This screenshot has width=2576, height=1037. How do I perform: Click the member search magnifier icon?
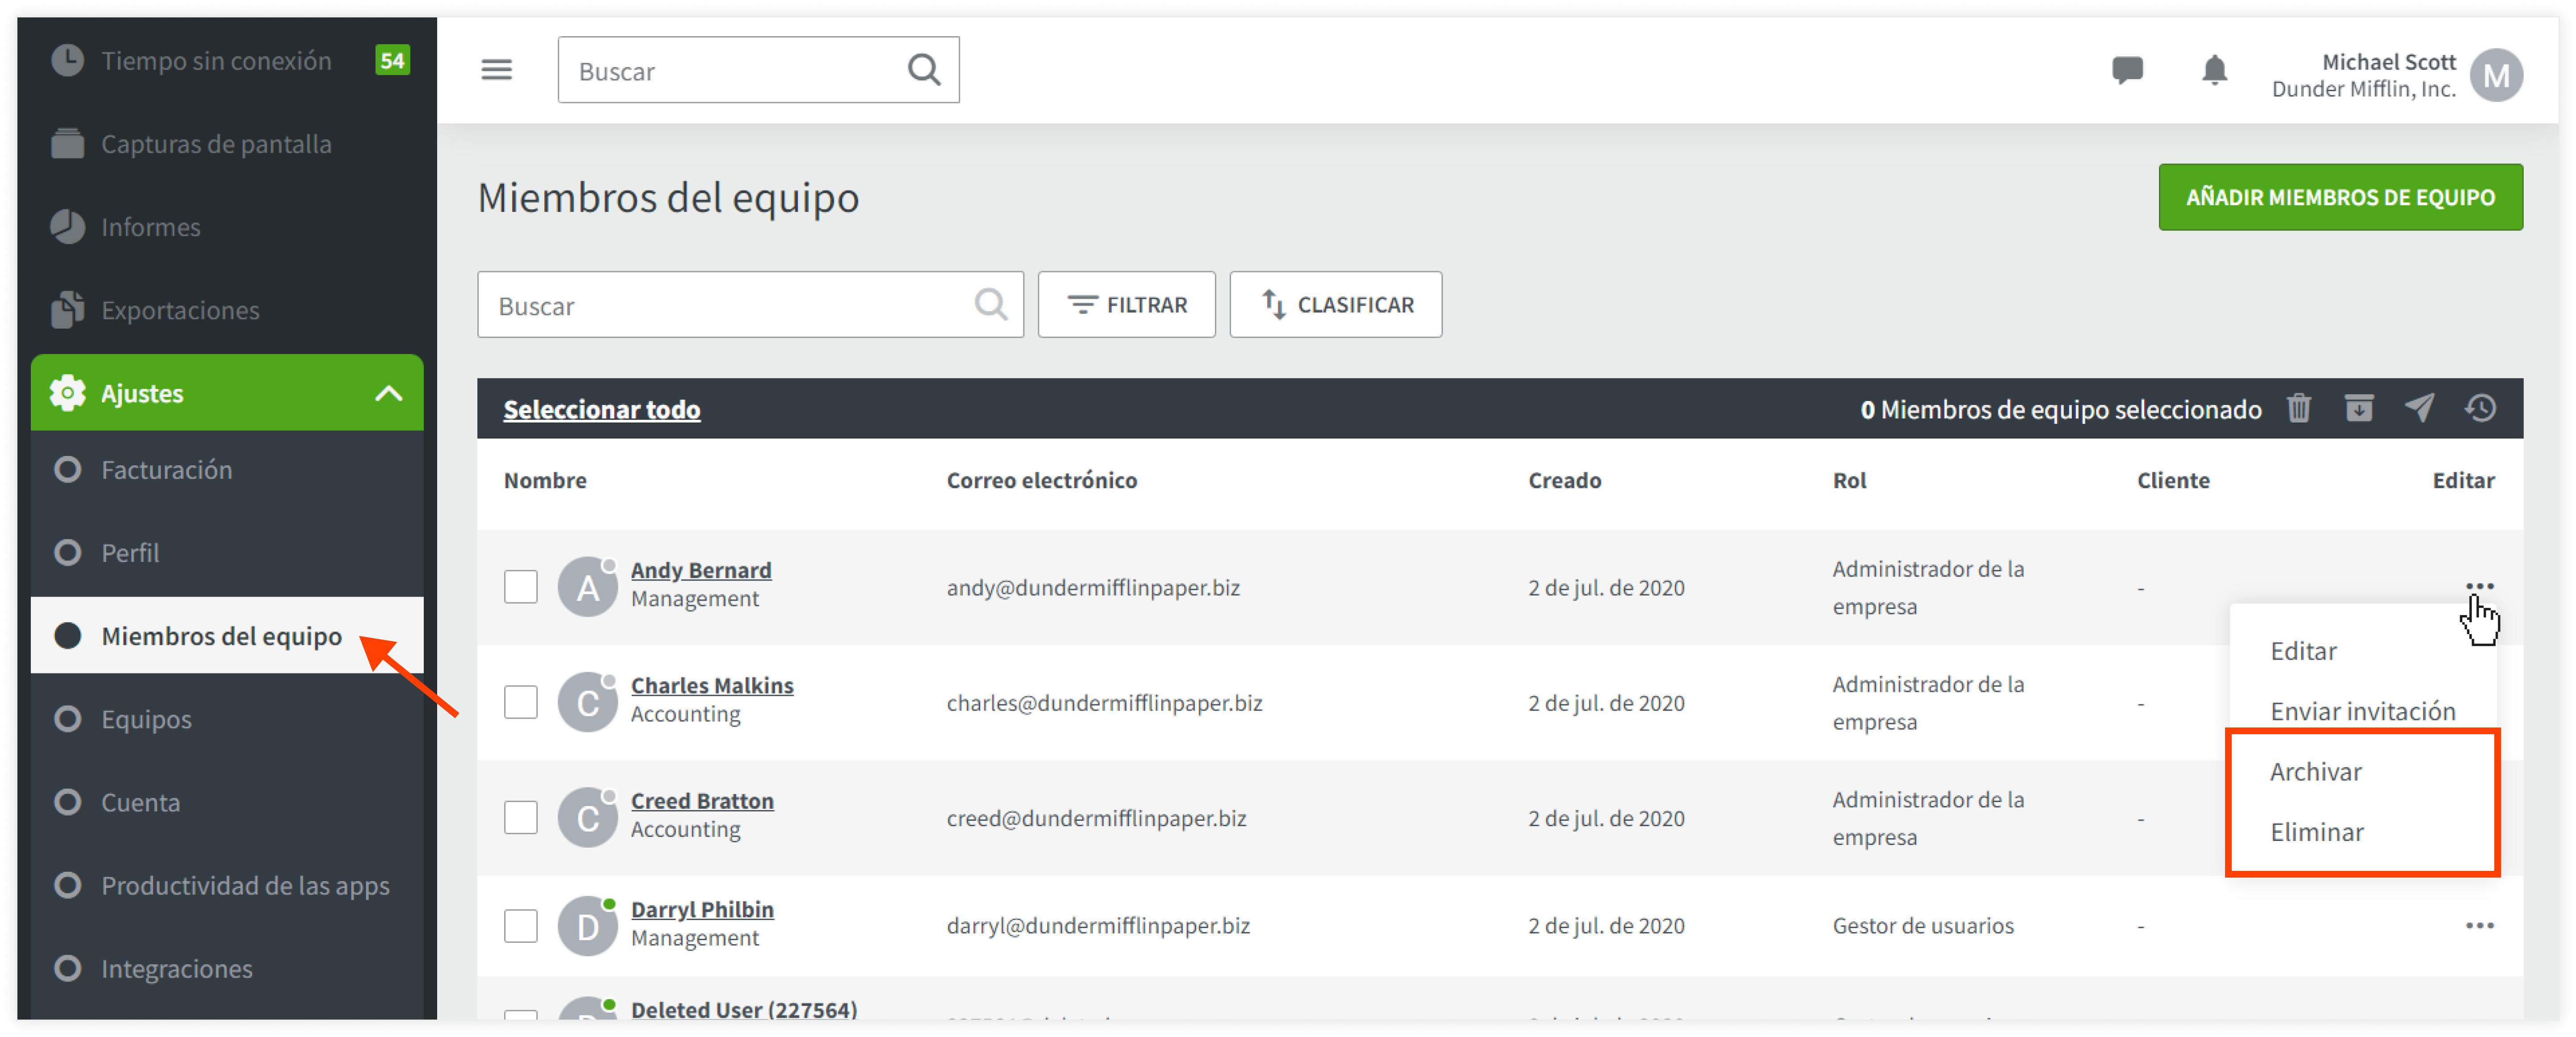tap(990, 304)
